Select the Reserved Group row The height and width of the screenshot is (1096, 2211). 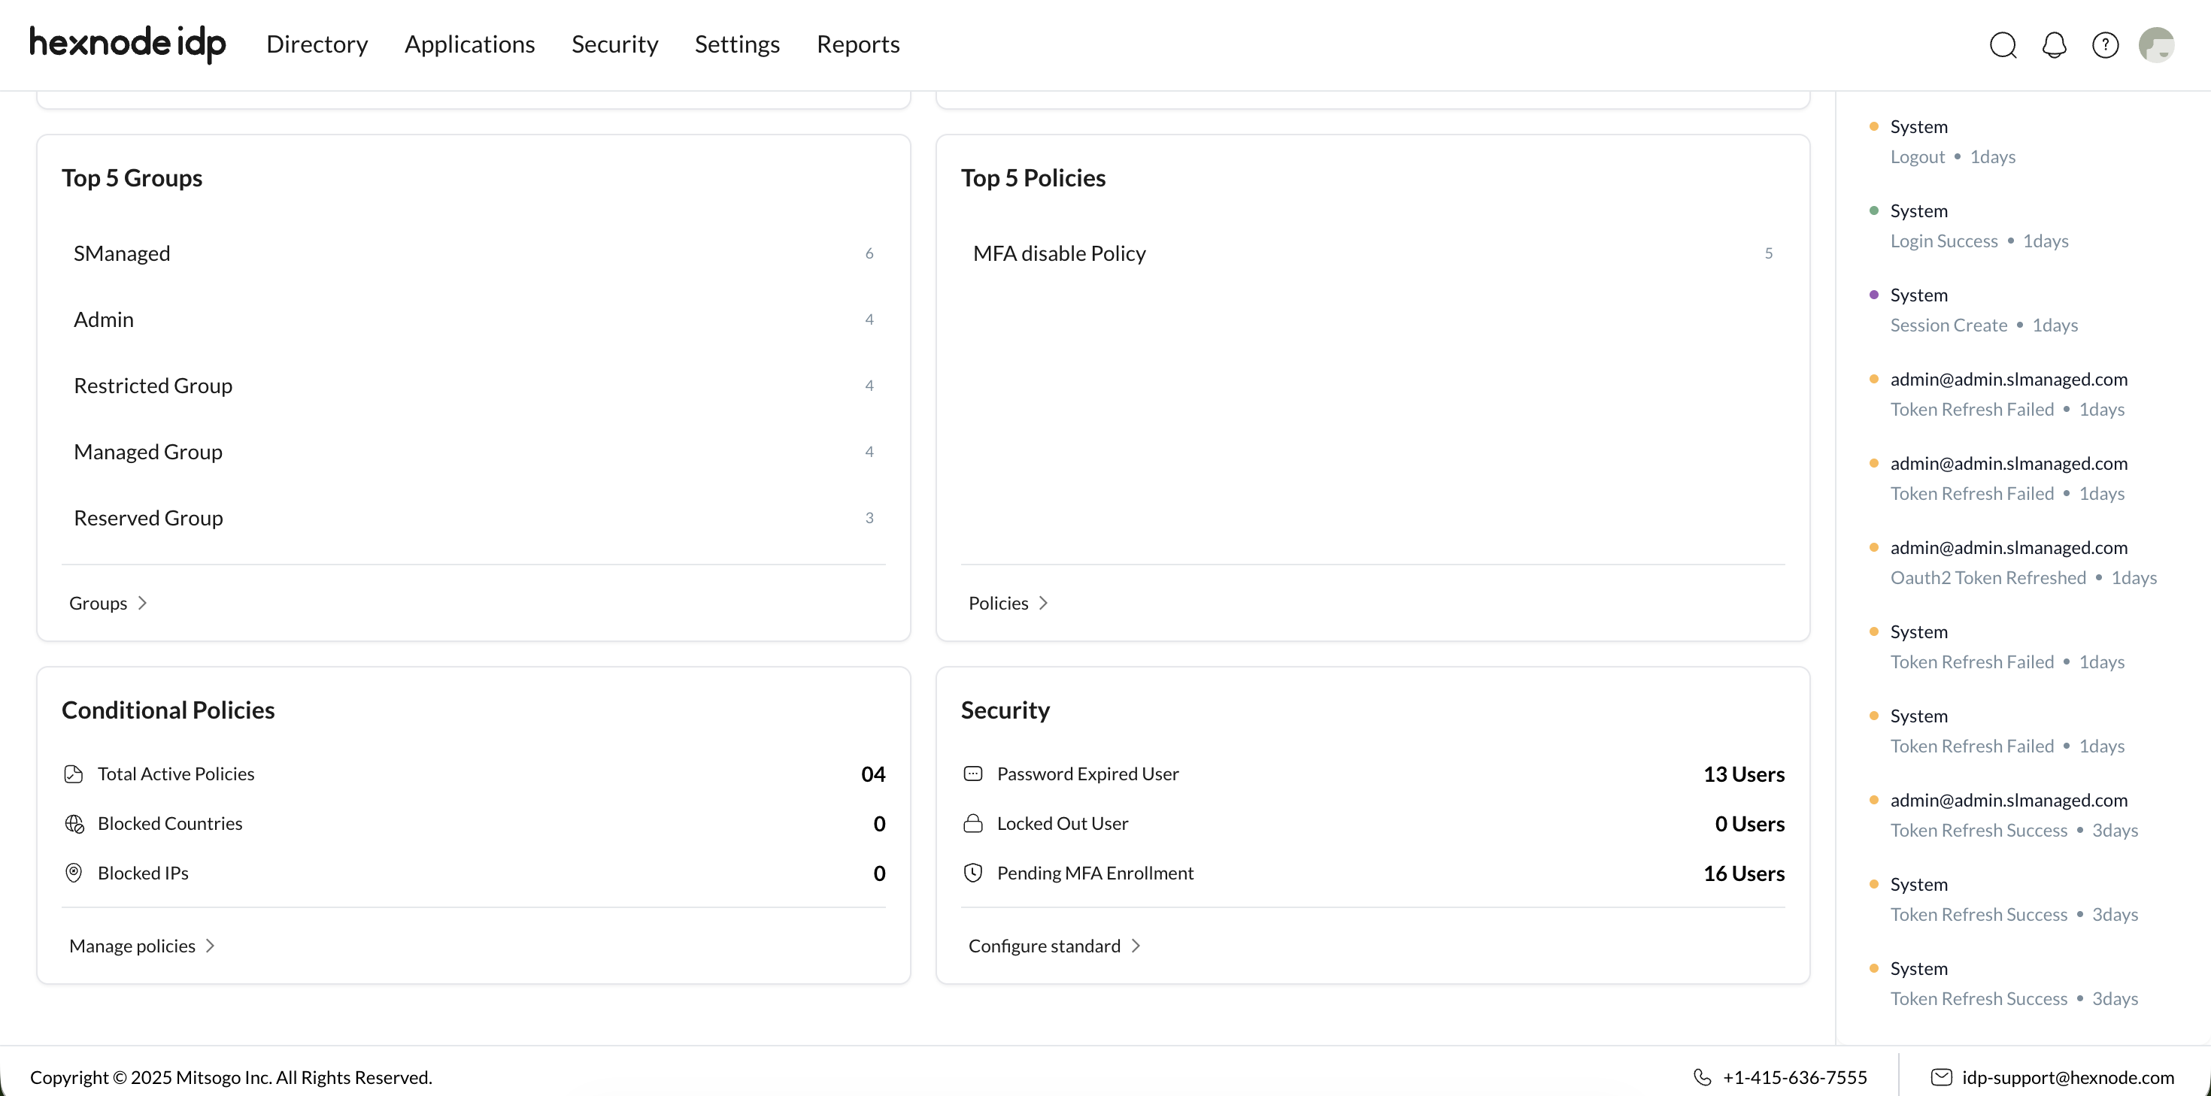point(473,517)
